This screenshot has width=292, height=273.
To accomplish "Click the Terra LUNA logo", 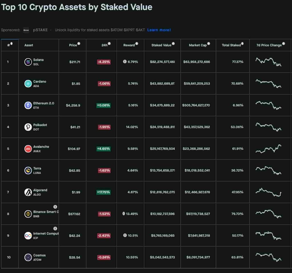I will pos(28,170).
